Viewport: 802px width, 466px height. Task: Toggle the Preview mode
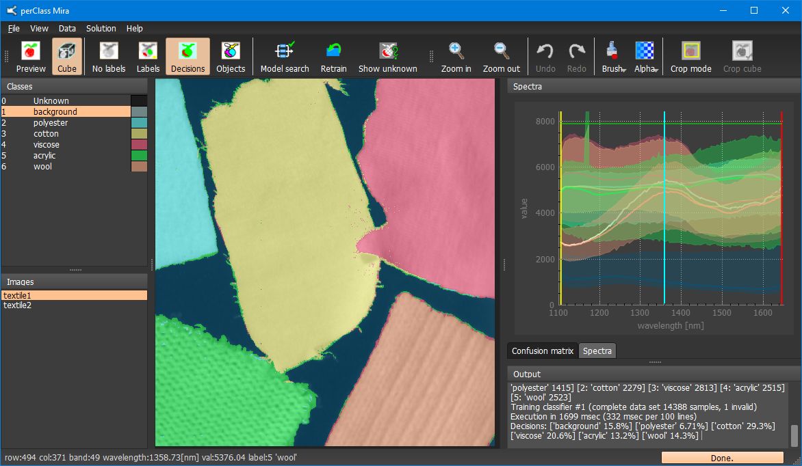(30, 56)
